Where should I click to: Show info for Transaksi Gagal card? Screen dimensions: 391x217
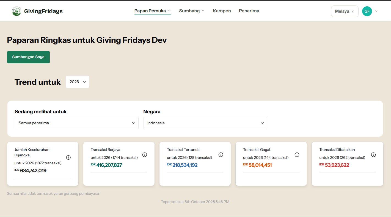click(x=297, y=155)
